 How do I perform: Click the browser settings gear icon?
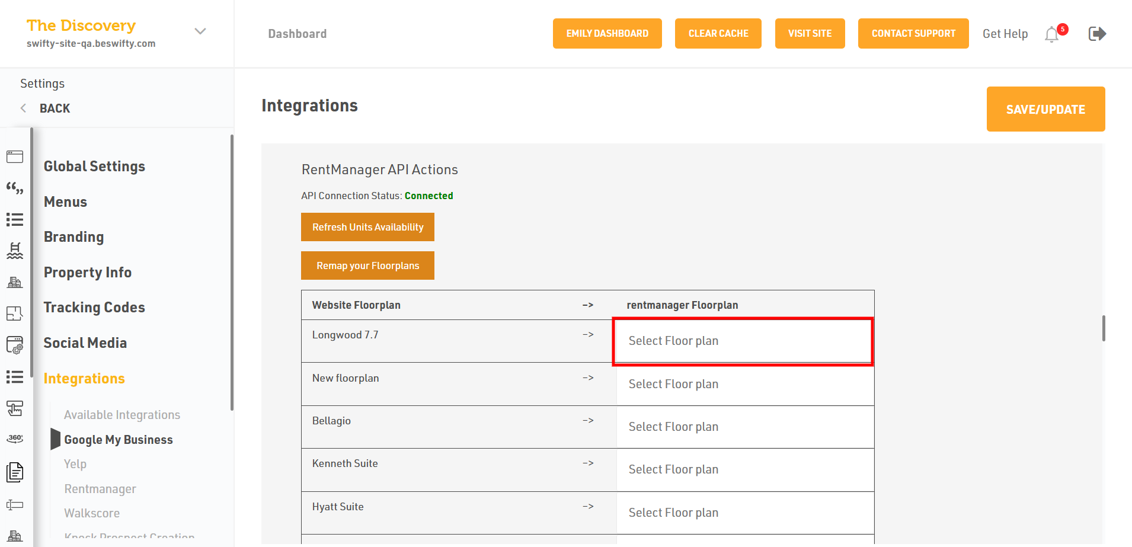15,345
